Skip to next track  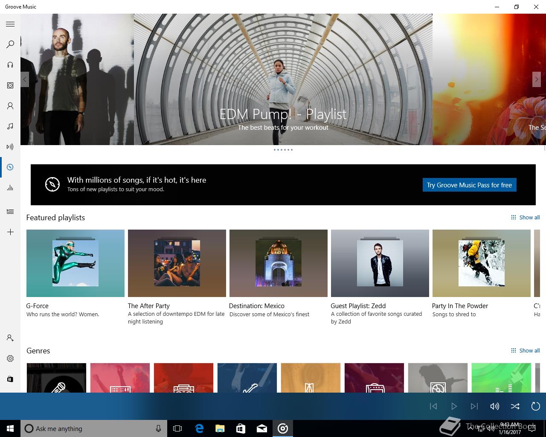pyautogui.click(x=474, y=406)
